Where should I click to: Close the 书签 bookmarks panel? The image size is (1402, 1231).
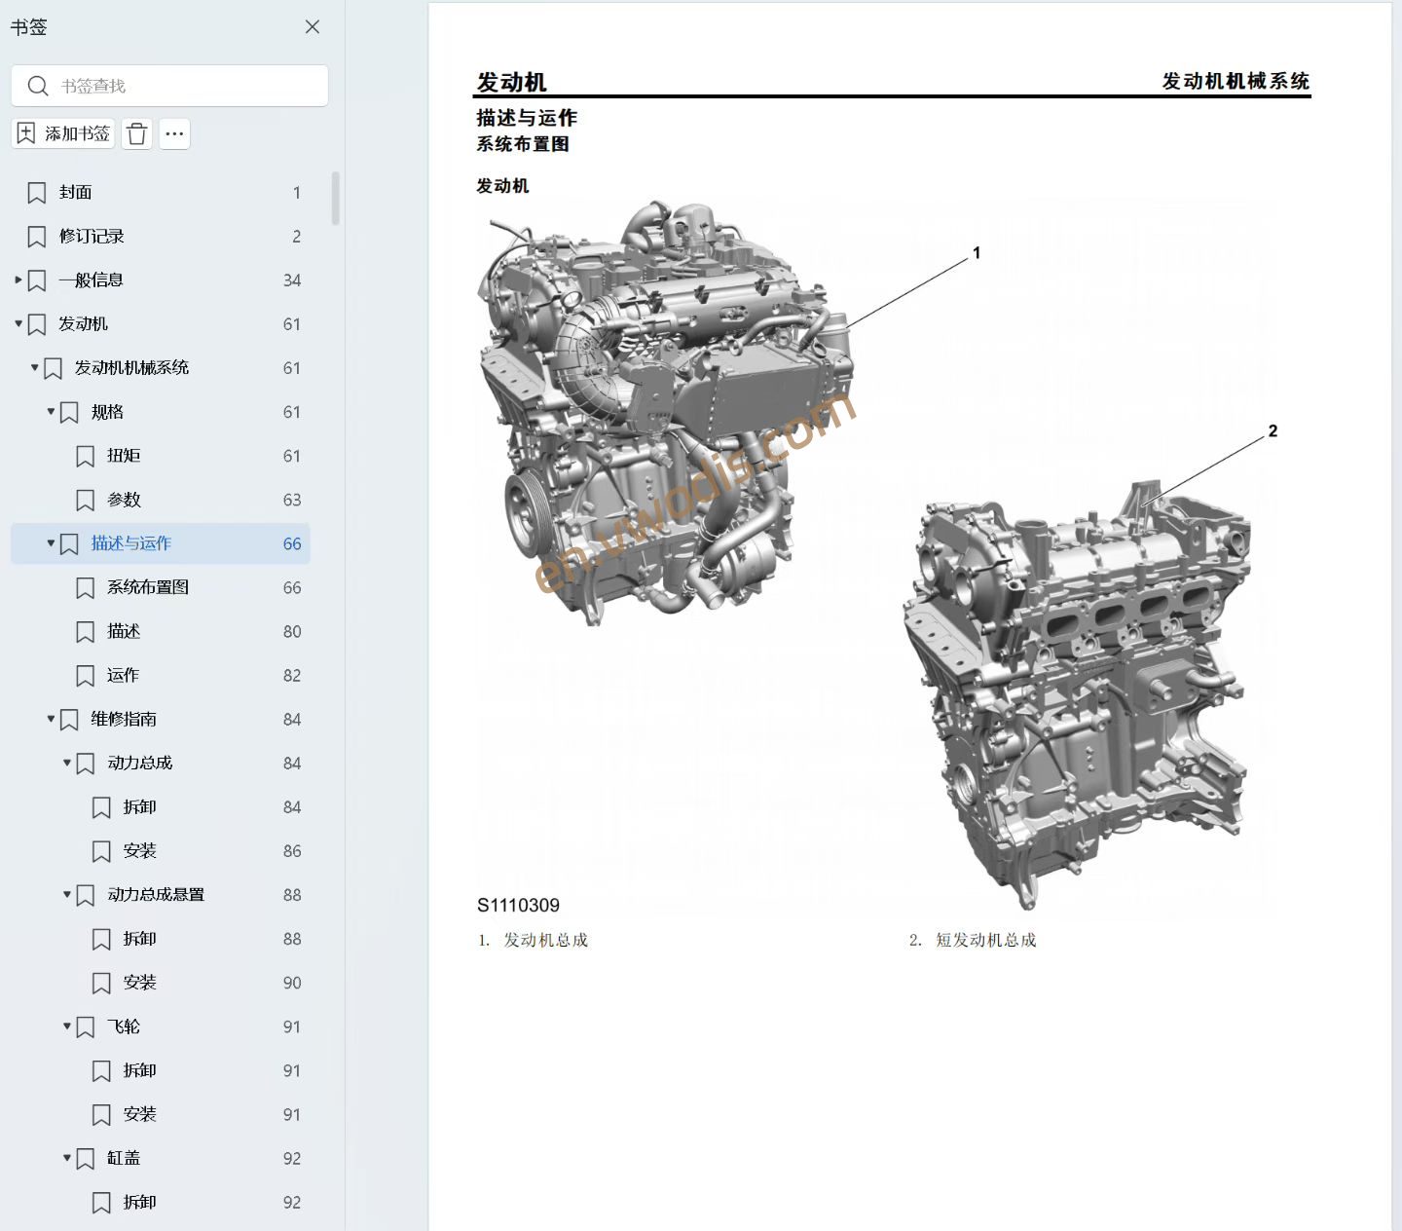(313, 27)
